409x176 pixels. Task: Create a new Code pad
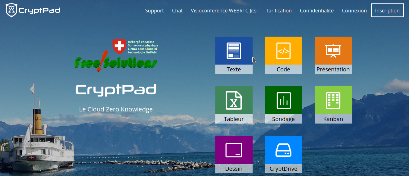[283, 55]
